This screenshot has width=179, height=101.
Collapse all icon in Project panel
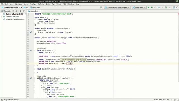point(16,11)
